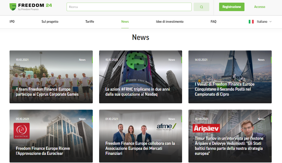The image size is (282, 163).
Task: Click News tag on the 05.10.2021 card
Action: point(82,119)
